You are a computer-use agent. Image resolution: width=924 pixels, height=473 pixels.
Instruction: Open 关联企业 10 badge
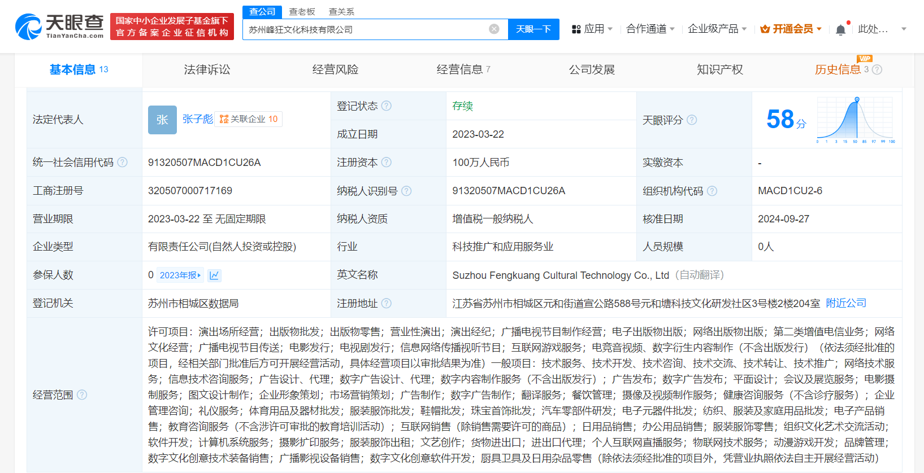[249, 119]
